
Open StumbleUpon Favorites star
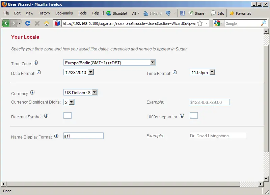coord(240,13)
